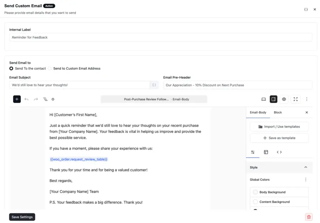The height and width of the screenshot is (223, 320).
Task: Pick the Body Background color swatch
Action: [255, 192]
